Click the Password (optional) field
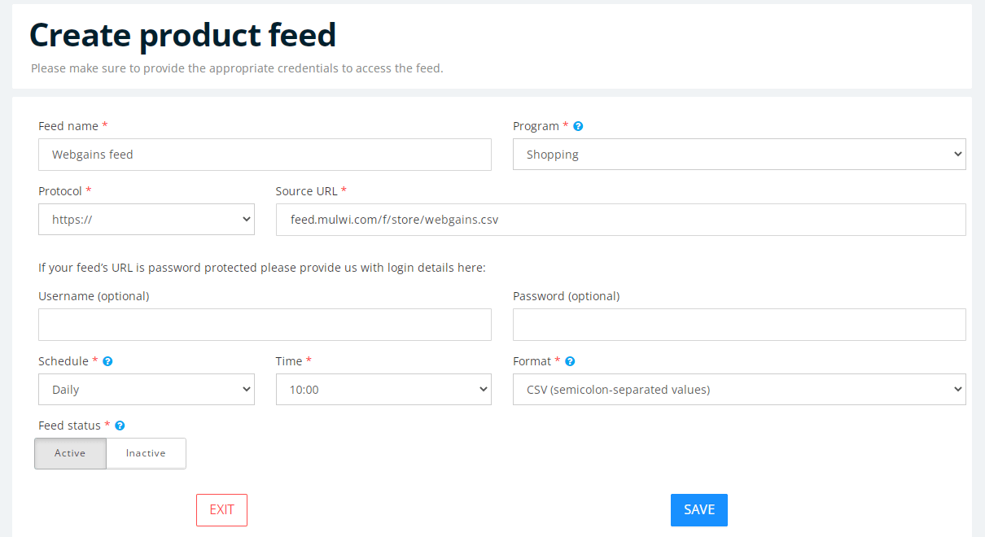 coord(739,324)
